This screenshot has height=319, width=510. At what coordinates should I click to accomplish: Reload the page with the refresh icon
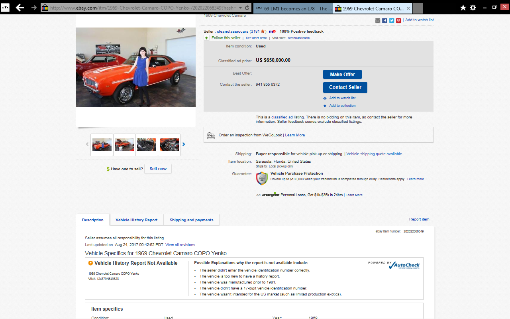(247, 8)
